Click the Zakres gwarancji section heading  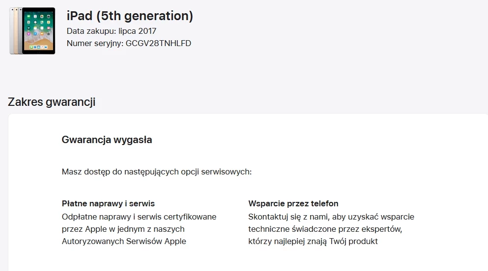click(x=52, y=102)
